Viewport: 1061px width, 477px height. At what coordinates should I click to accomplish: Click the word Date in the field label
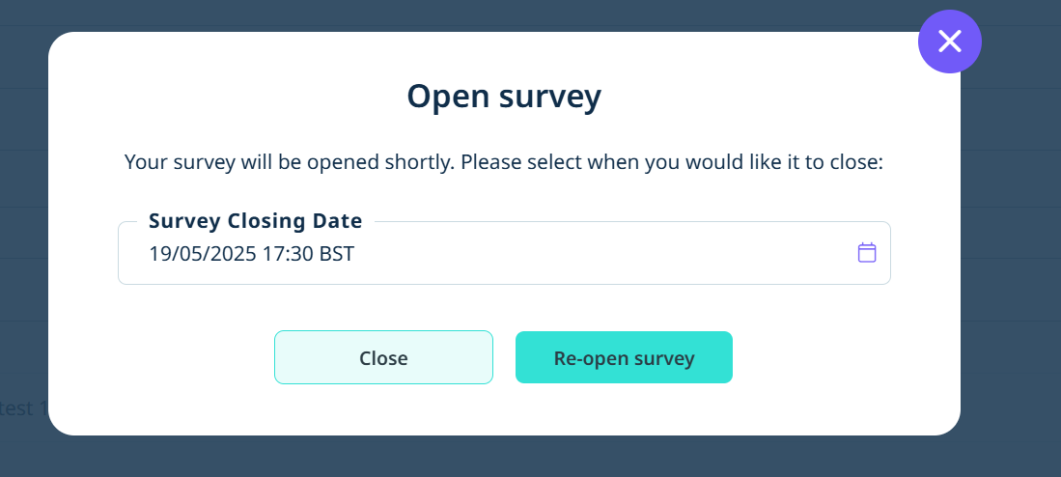point(340,221)
